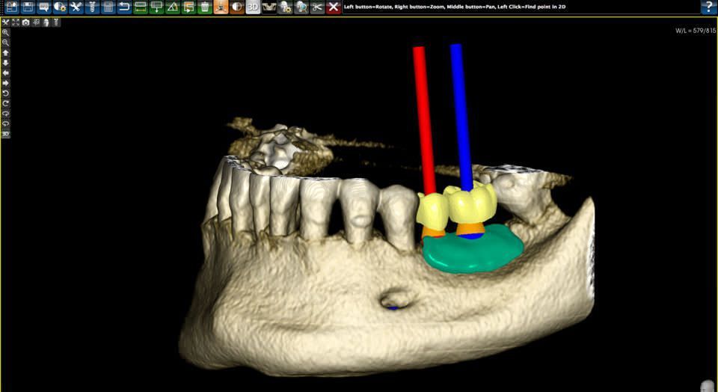Toggle the small 3D button in left sidebar
The image size is (718, 392).
pyautogui.click(x=5, y=134)
